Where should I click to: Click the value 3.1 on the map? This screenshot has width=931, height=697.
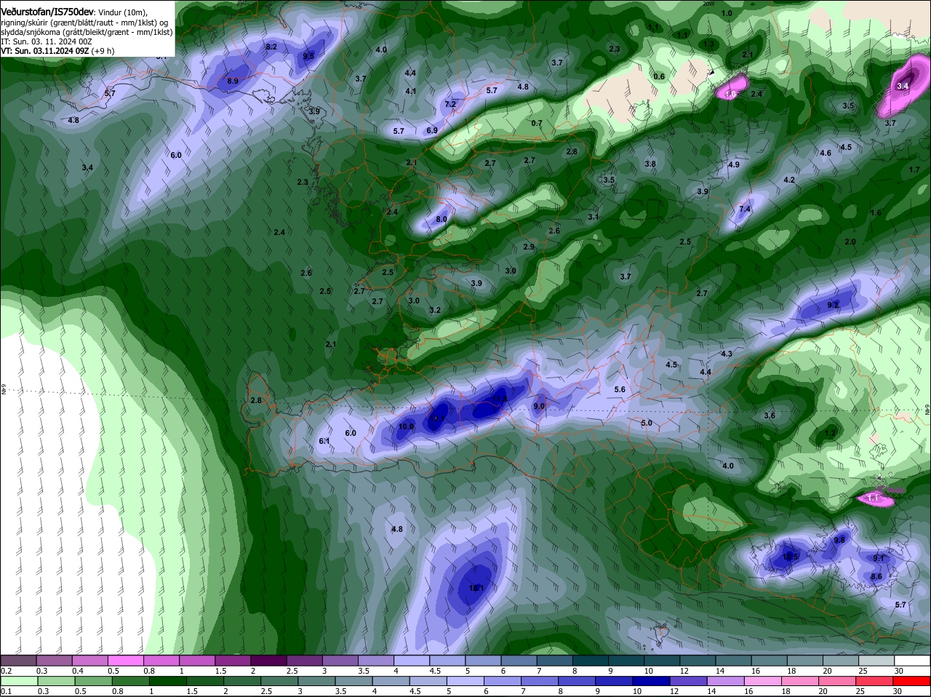coord(594,217)
